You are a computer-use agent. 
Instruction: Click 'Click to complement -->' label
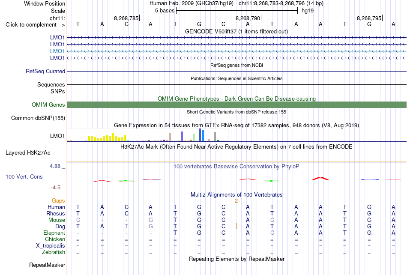click(x=35, y=25)
